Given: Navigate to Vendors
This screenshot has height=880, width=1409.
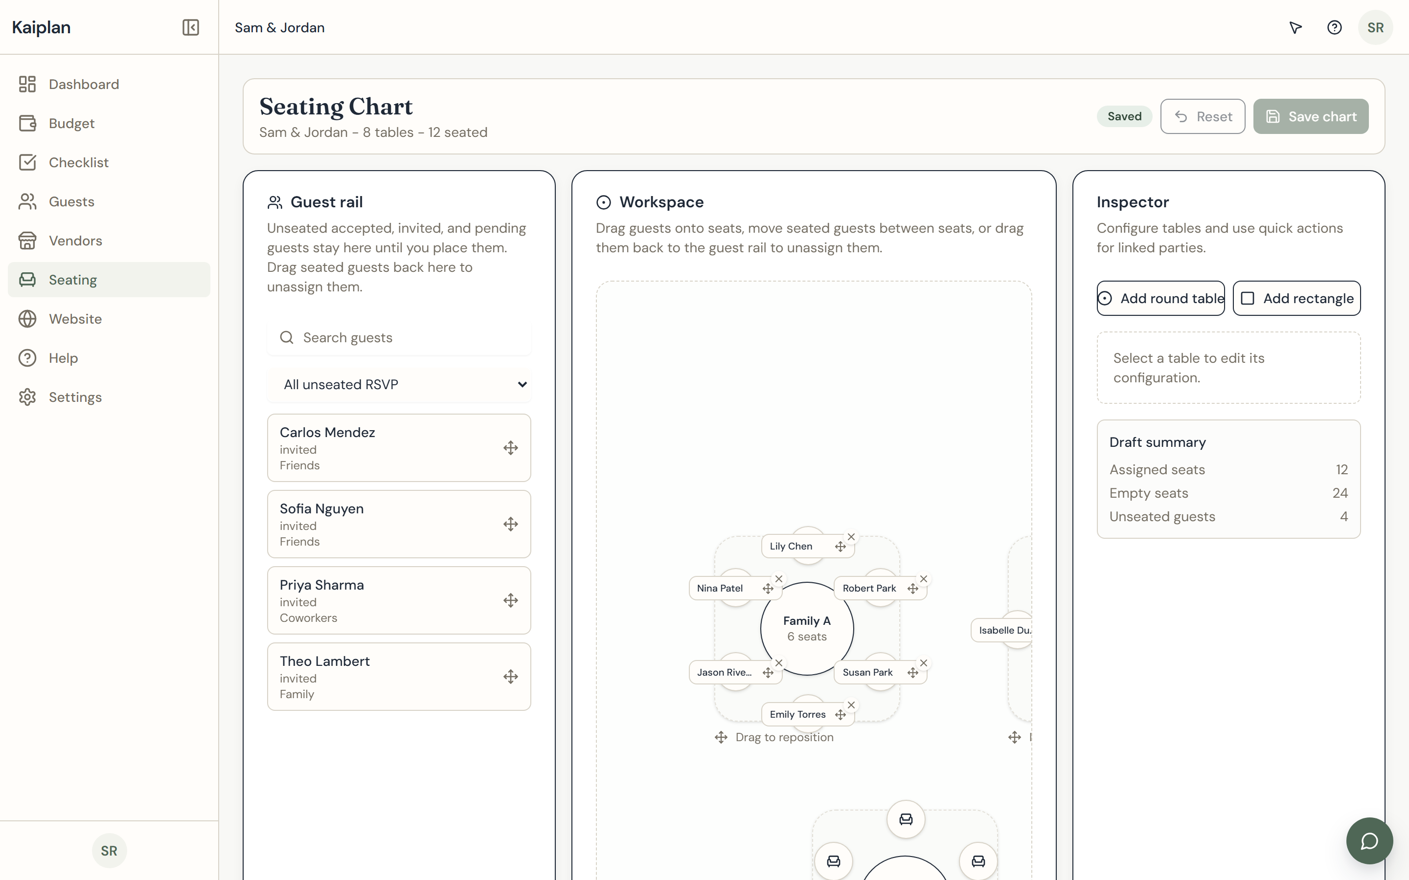Looking at the screenshot, I should [109, 241].
